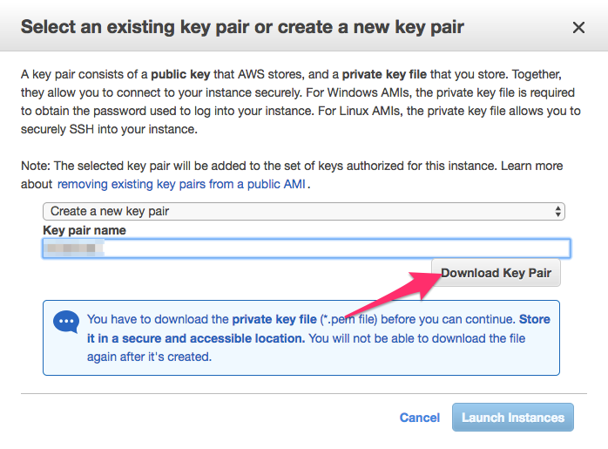Cancel the key pair dialog
608x449 pixels.
pyautogui.click(x=420, y=418)
